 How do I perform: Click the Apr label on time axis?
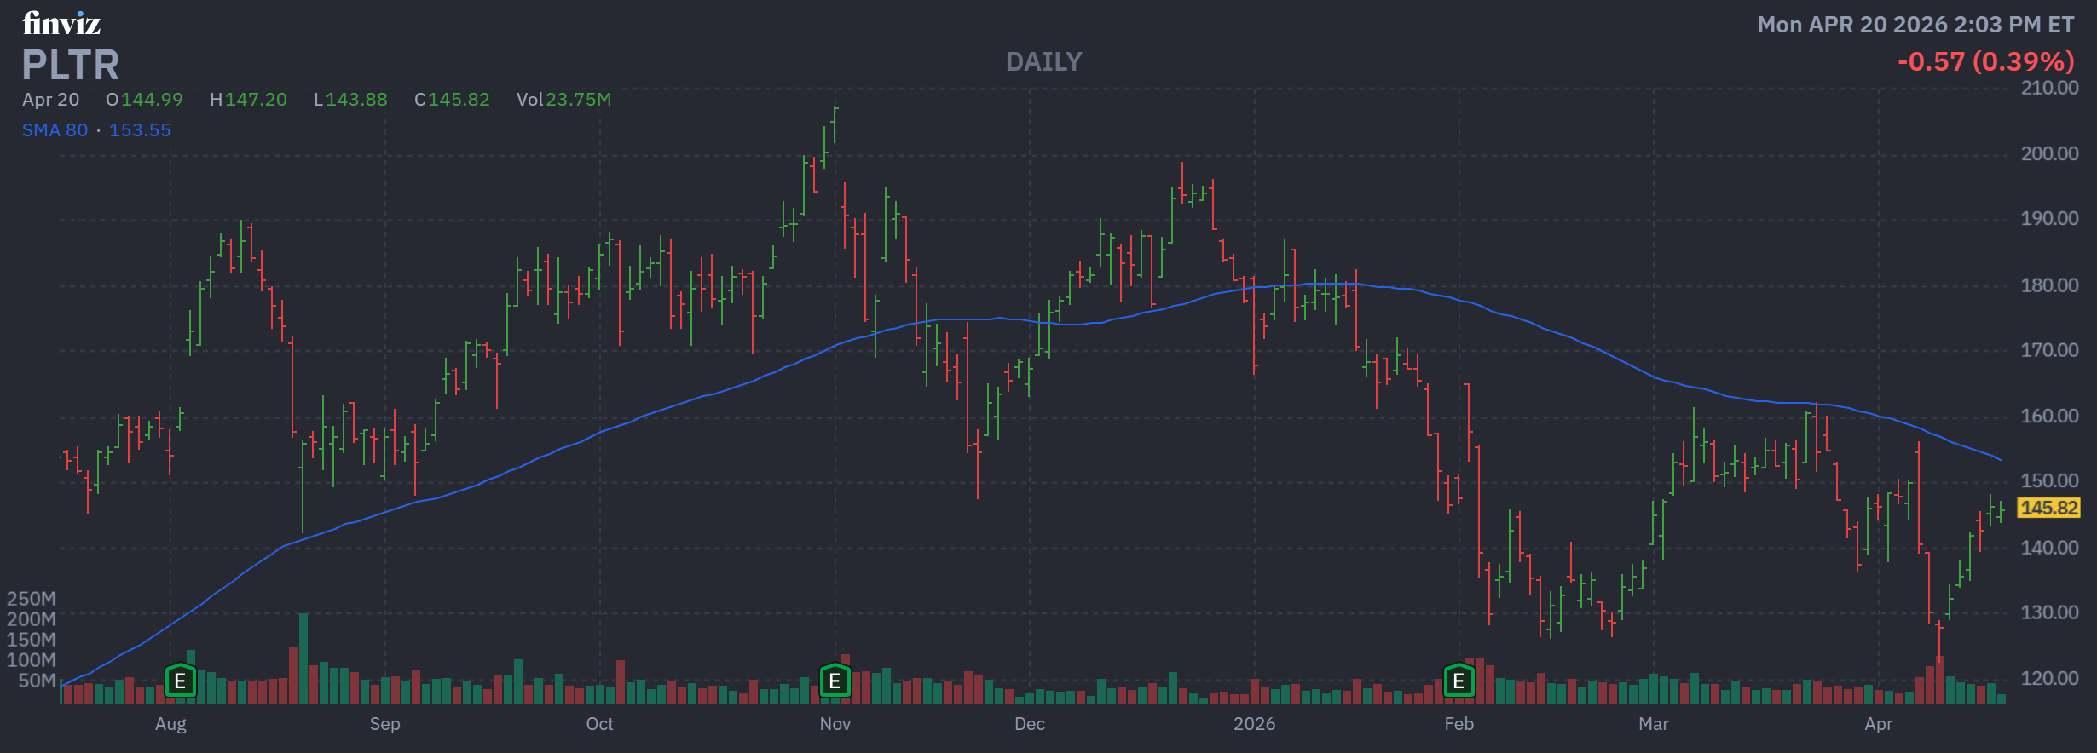point(1878,724)
